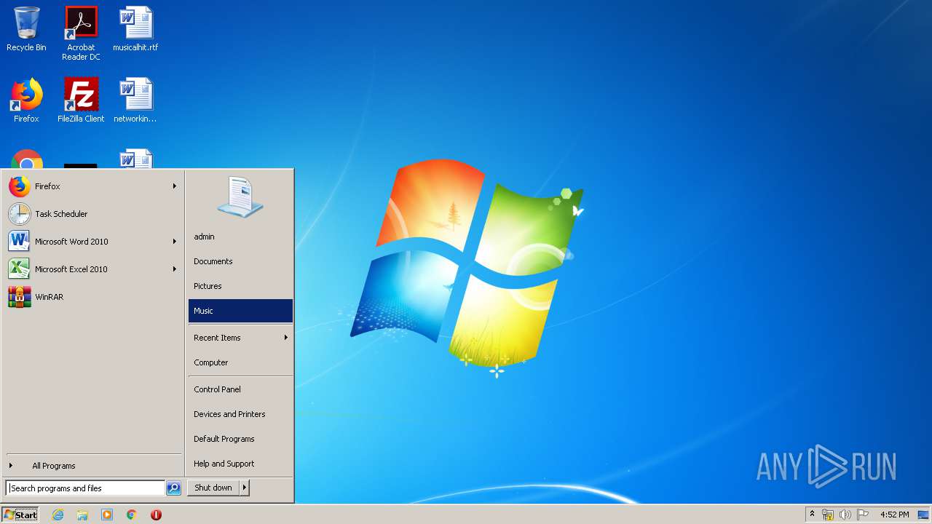Viewport: 932px width, 524px height.
Task: Open the Recycle Bin desktop icon
Action: pos(26,29)
